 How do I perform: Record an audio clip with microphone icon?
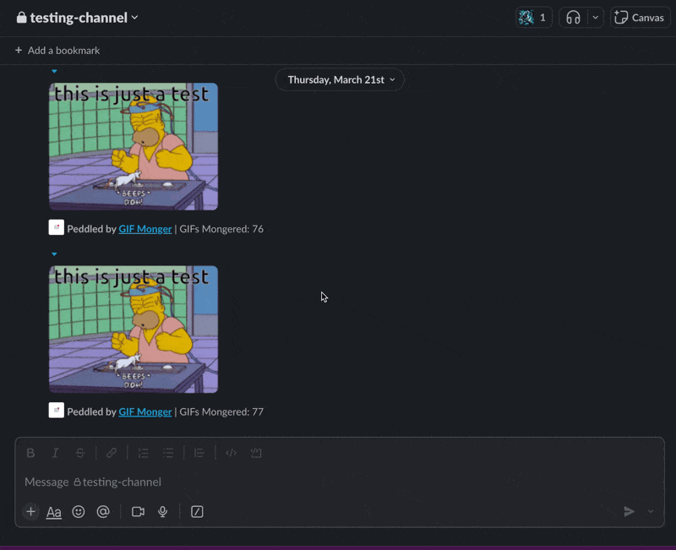pyautogui.click(x=163, y=512)
